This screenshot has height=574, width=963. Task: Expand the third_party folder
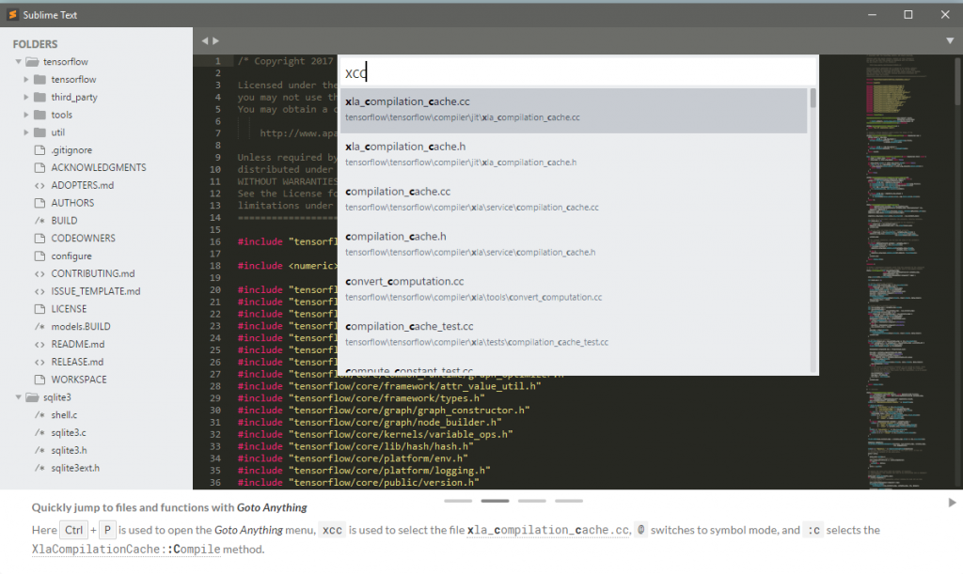click(27, 98)
